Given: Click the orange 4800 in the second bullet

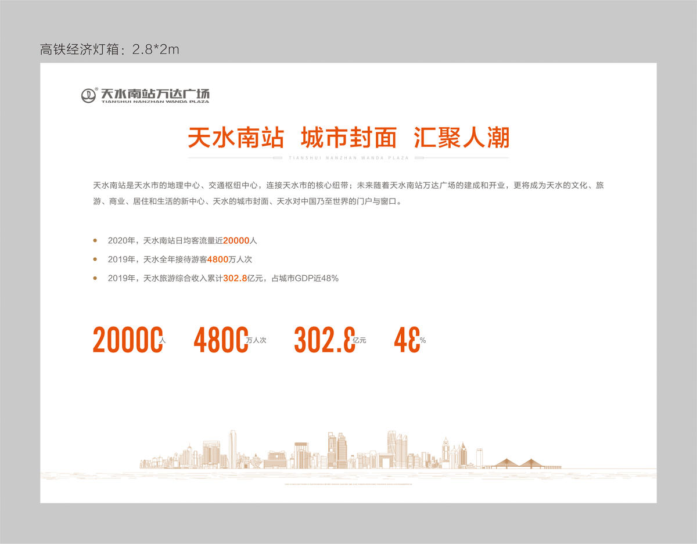Looking at the screenshot, I should pos(218,260).
